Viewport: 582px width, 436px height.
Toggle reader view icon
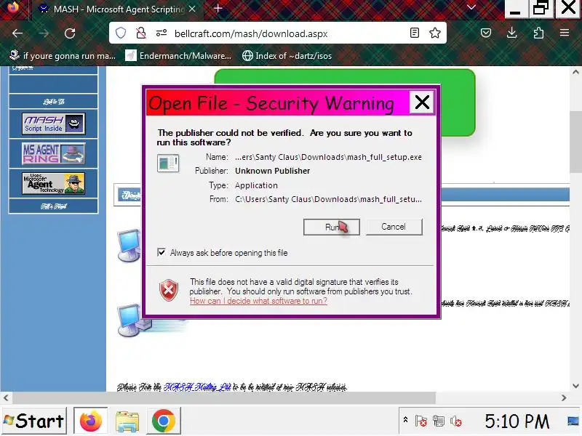pyautogui.click(x=415, y=33)
